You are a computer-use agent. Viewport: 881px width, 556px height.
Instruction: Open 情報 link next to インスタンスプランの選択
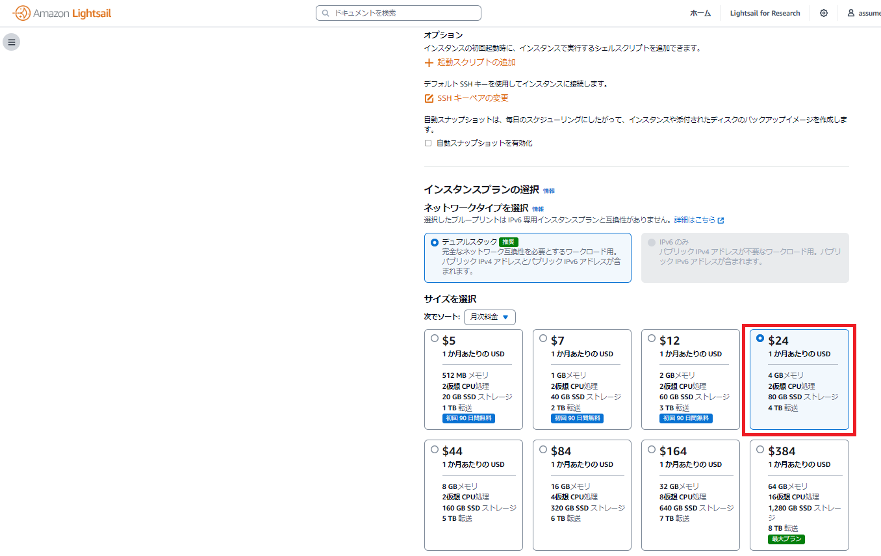tap(549, 191)
